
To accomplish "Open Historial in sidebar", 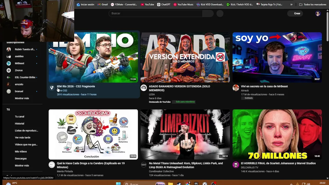I will (x=20, y=124).
